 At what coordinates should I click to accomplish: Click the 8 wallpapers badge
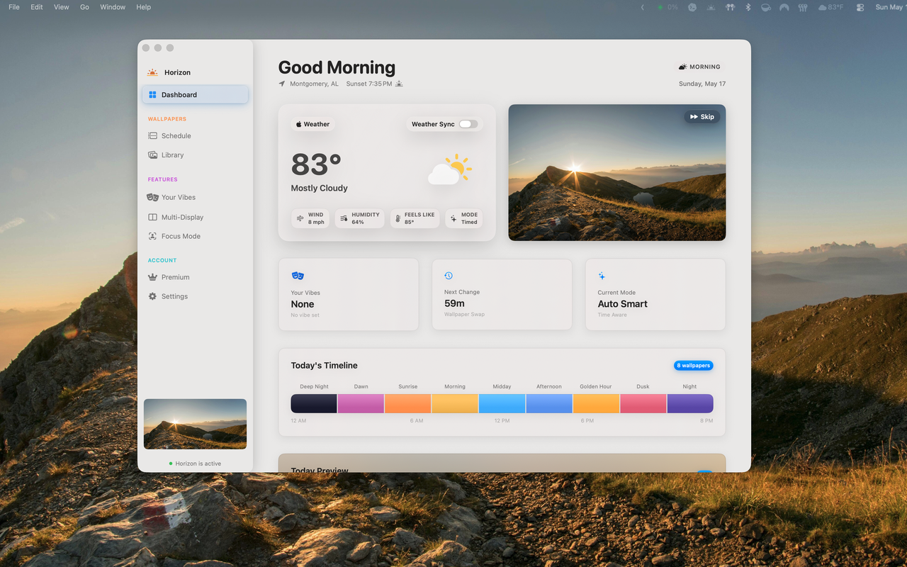(693, 366)
